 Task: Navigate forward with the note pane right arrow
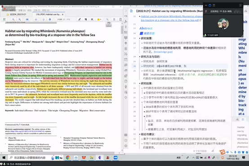point(136,6)
